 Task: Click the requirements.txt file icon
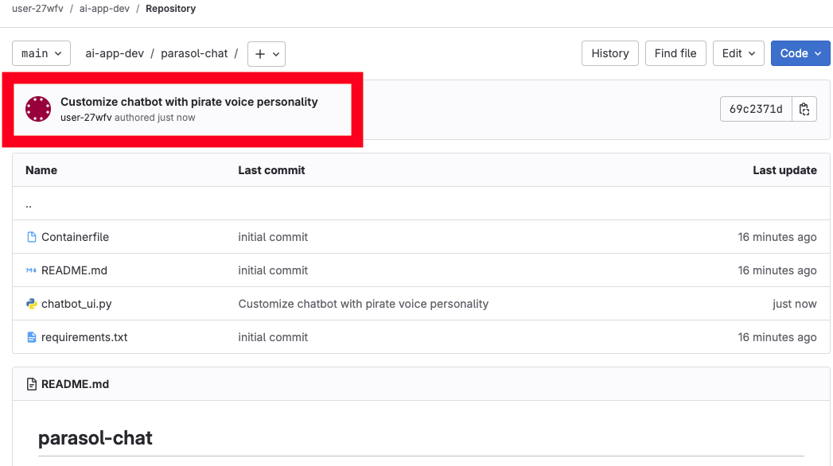coord(32,337)
